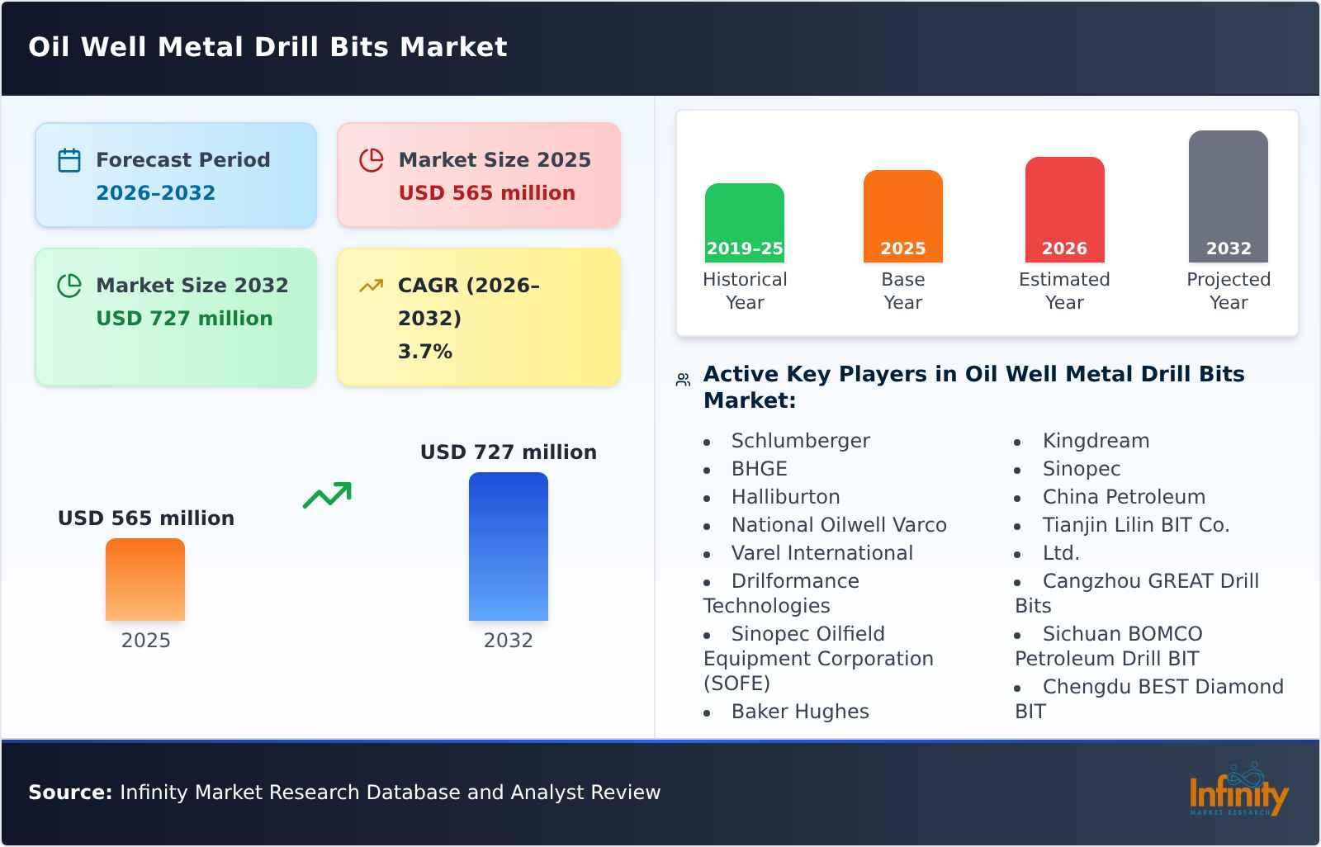The image size is (1321, 847).
Task: Click Sichuan BOMCO Petroleum Drill BIT entry
Action: point(1109,646)
